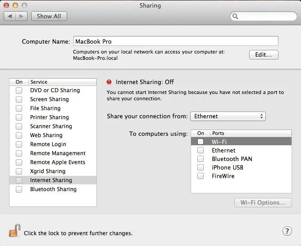Enable the Wi-Fi port checkbox
The width and height of the screenshot is (301, 246).
point(201,142)
